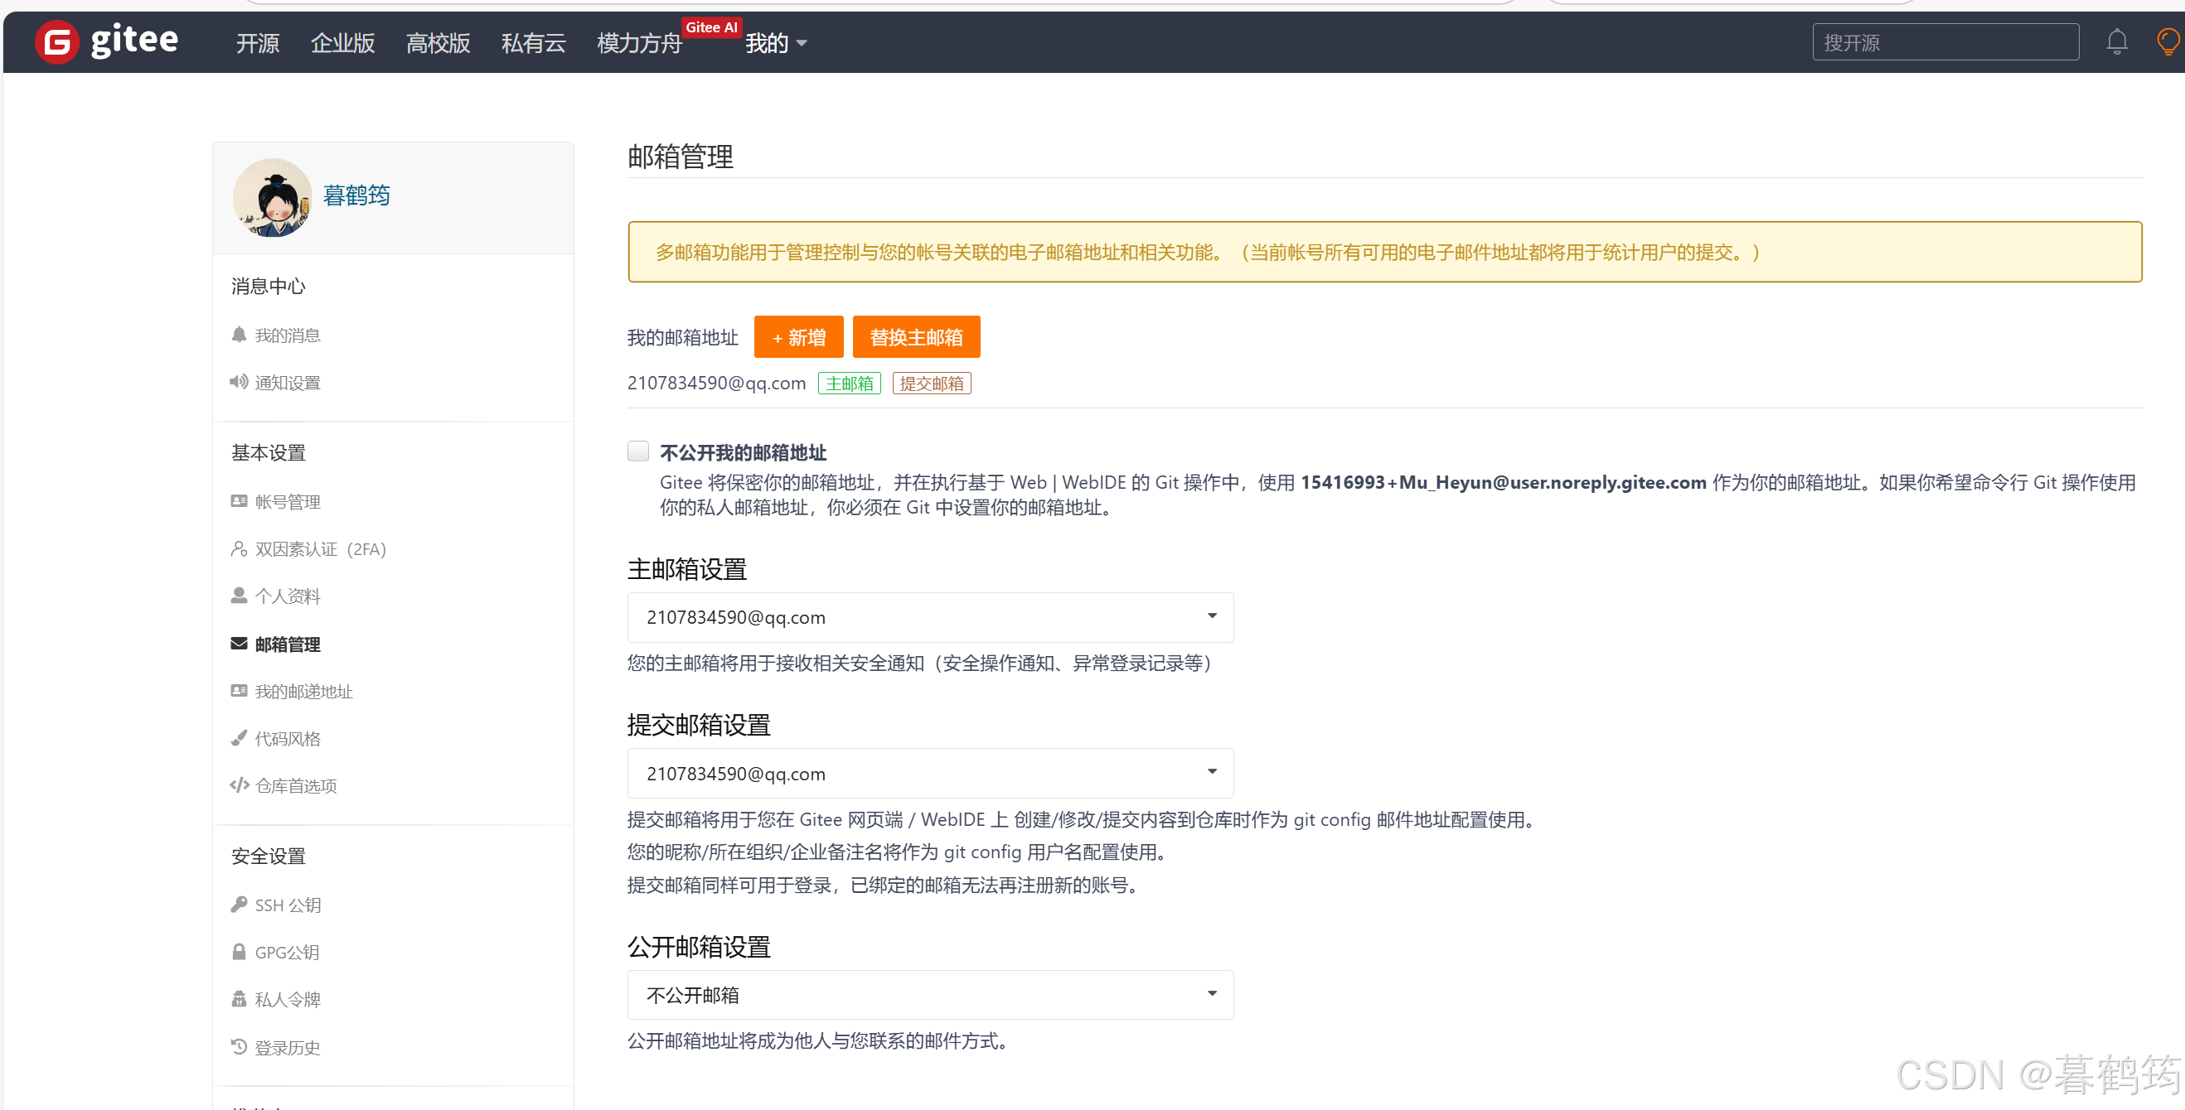Image resolution: width=2185 pixels, height=1110 pixels.
Task: Click the brush icon for 代码风格
Action: (240, 738)
